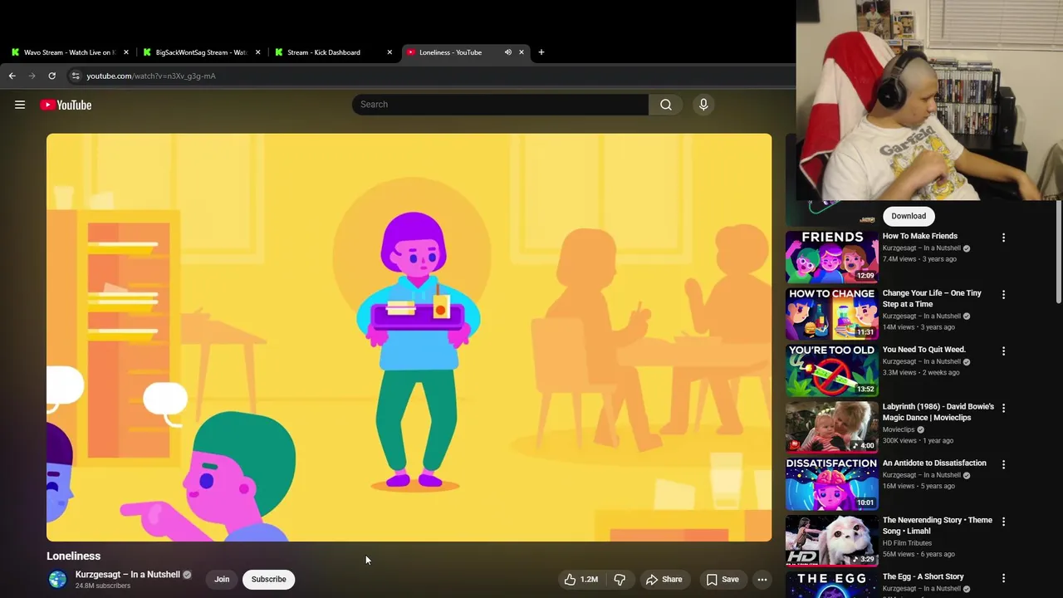Dislike the video with thumbs down
This screenshot has width=1063, height=598.
click(620, 580)
